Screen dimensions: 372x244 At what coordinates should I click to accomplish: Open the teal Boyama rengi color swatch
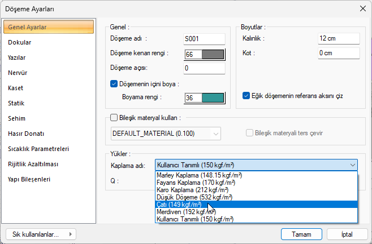213,97
